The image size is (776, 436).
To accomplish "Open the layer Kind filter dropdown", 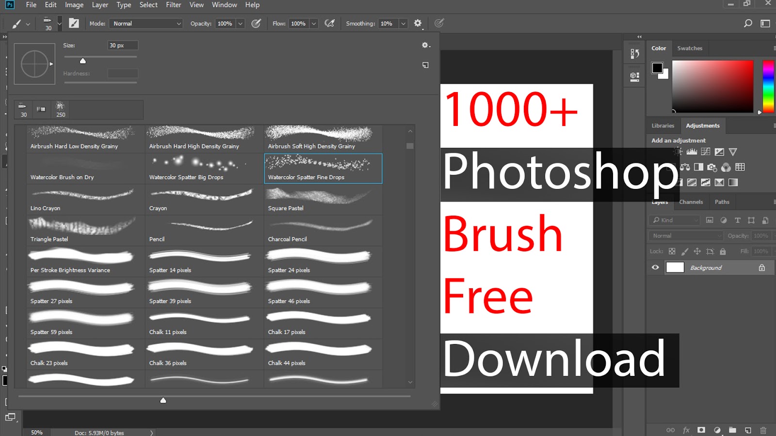I will tap(674, 220).
